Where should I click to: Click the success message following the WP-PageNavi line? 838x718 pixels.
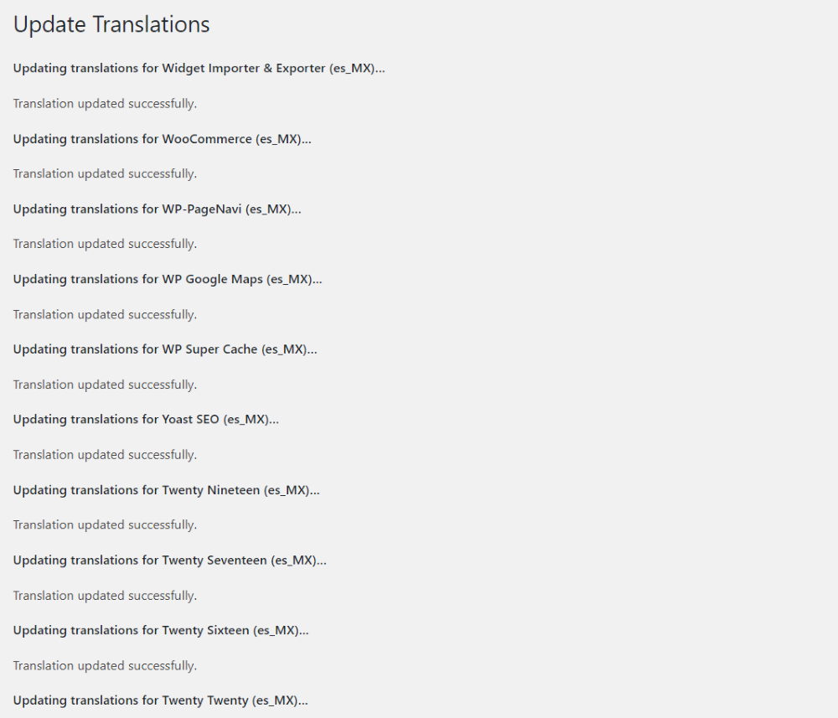[105, 244]
